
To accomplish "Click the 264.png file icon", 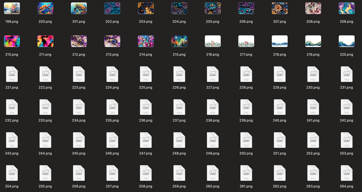I will click(x=346, y=173).
